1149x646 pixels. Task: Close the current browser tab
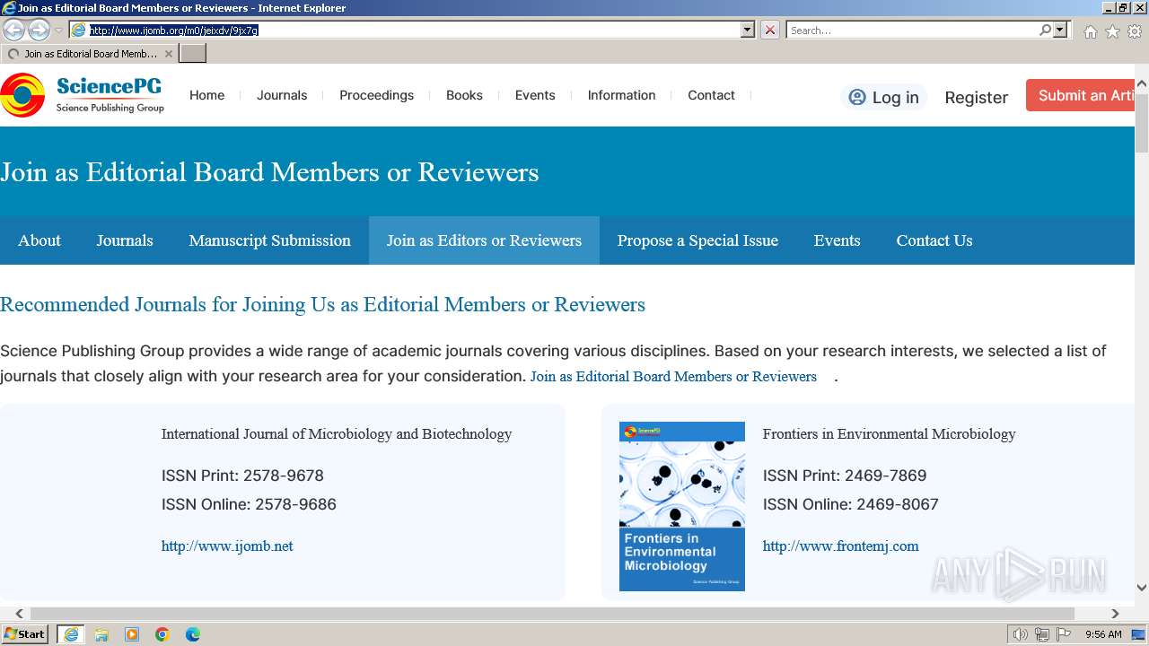click(x=169, y=54)
